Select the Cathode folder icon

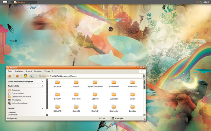[x=95, y=94]
